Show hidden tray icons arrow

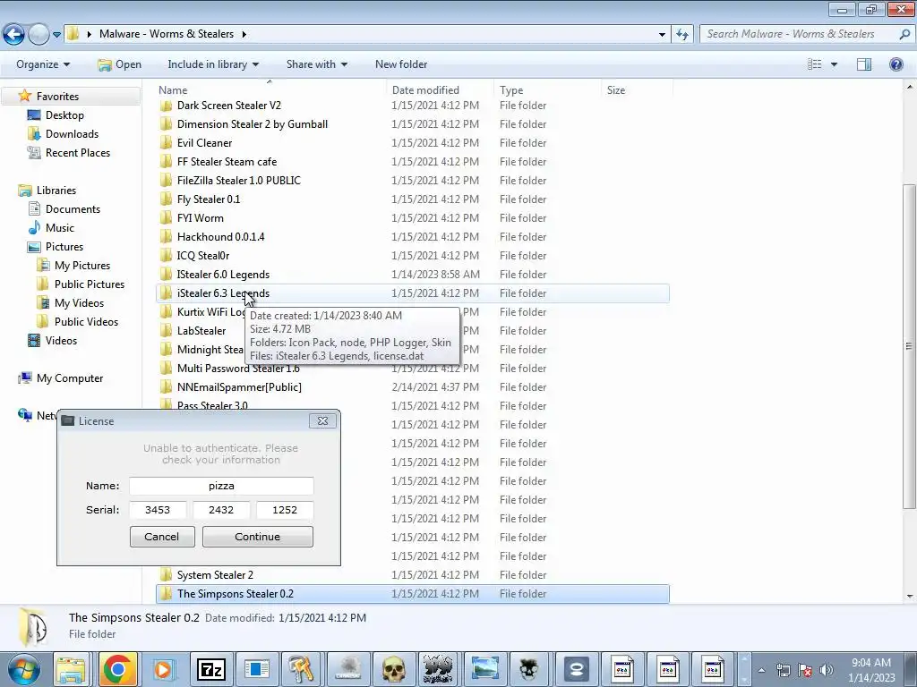pyautogui.click(x=761, y=670)
